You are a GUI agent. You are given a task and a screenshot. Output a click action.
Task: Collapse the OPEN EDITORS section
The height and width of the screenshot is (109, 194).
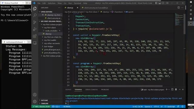click(51, 12)
